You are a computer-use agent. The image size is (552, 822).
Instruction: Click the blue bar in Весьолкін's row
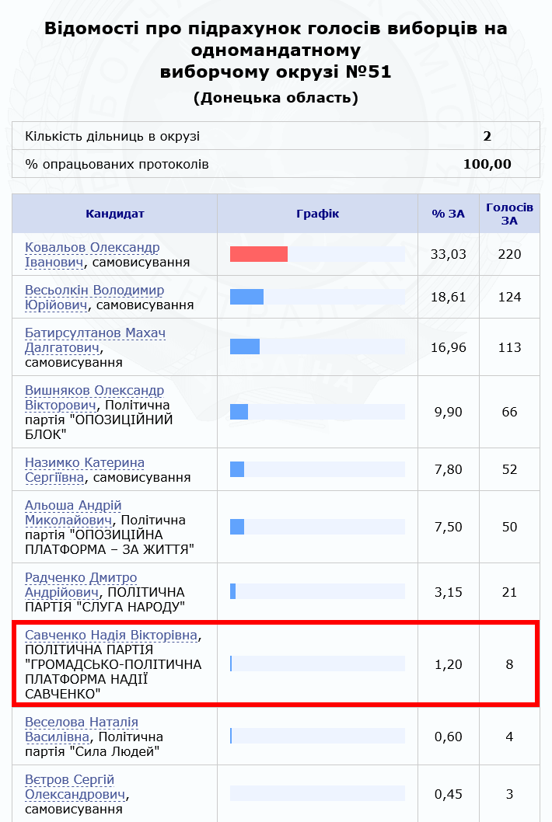pyautogui.click(x=246, y=297)
